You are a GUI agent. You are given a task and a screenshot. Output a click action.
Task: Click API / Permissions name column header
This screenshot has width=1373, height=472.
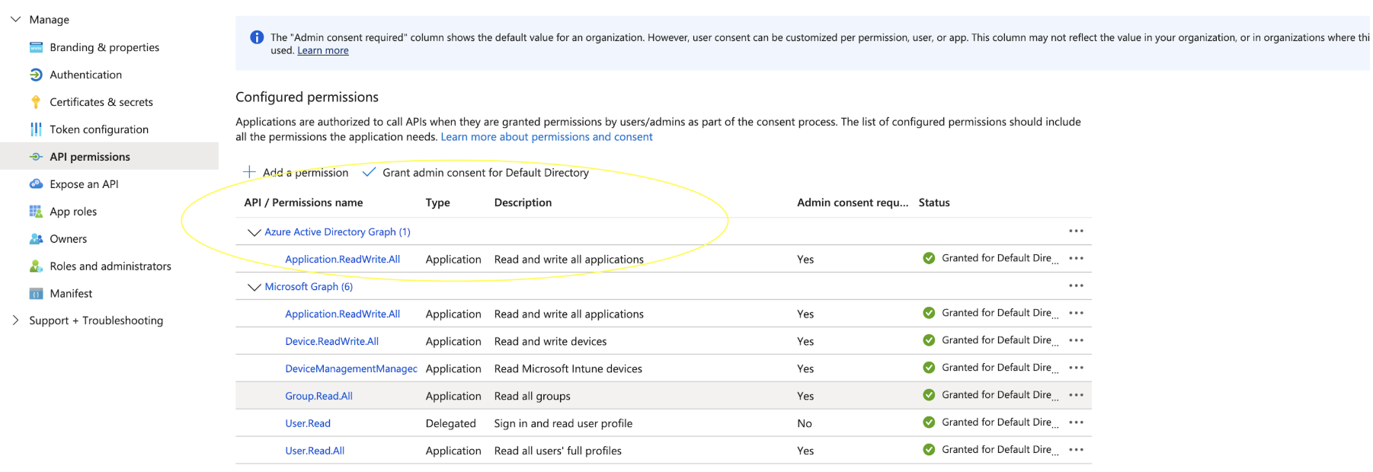pyautogui.click(x=303, y=203)
